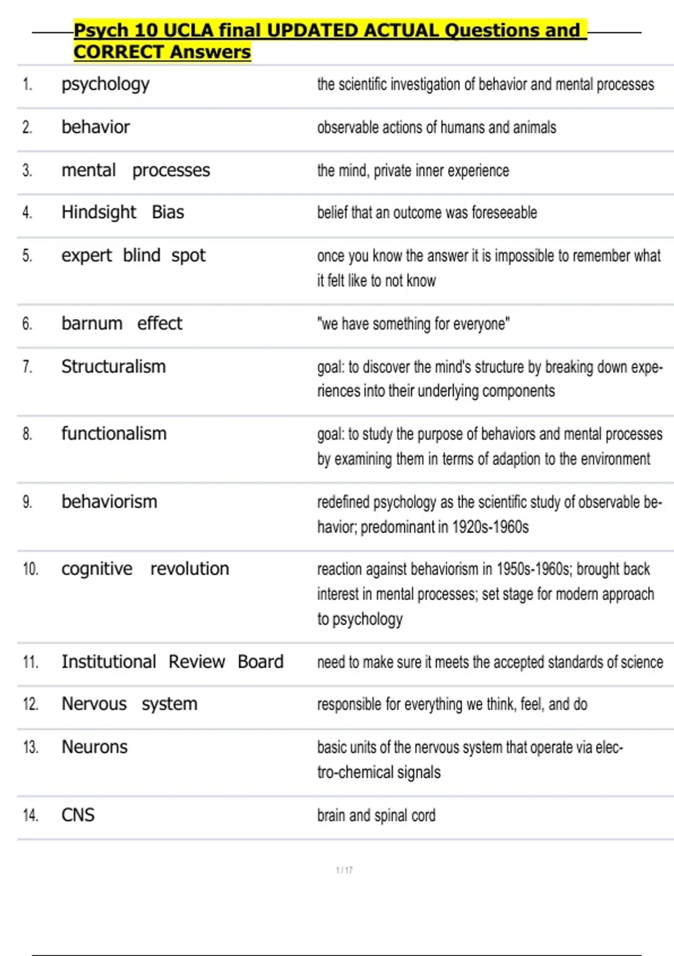Click the quote "we have something for everyone"
Viewport: 674px width, 956px height.
point(413,324)
